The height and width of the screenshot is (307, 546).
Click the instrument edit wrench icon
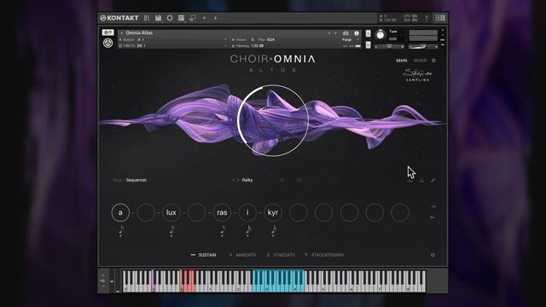click(108, 32)
